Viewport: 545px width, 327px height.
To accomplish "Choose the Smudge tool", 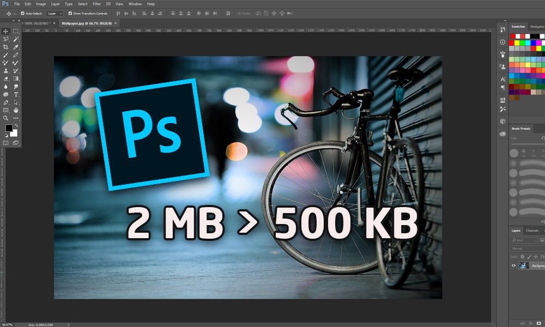I will coord(16,87).
